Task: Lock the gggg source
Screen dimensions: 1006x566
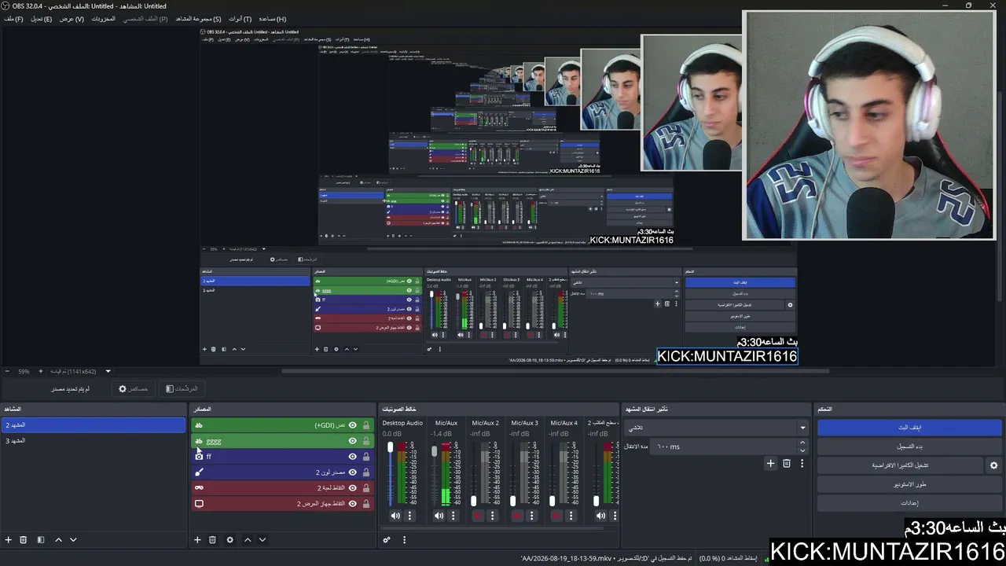Action: coord(366,441)
